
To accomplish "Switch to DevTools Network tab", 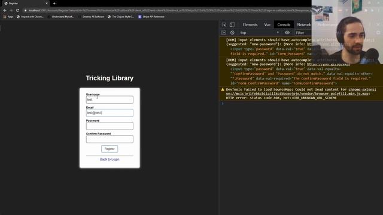I will pyautogui.click(x=304, y=24).
